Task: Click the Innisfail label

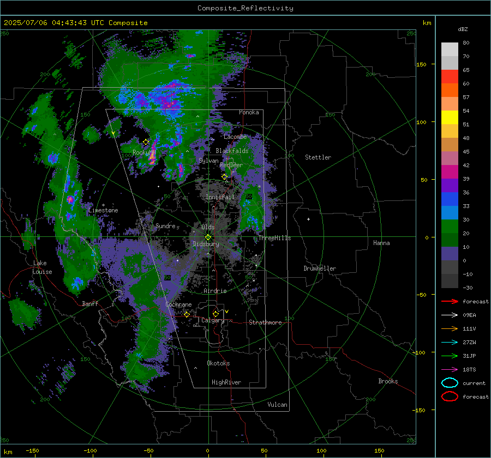Action: pyautogui.click(x=220, y=197)
